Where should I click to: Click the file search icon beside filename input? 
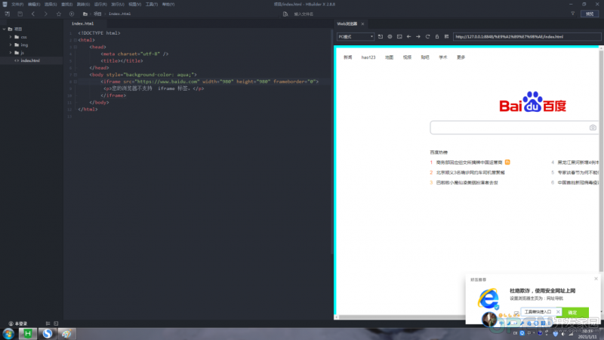click(x=285, y=14)
